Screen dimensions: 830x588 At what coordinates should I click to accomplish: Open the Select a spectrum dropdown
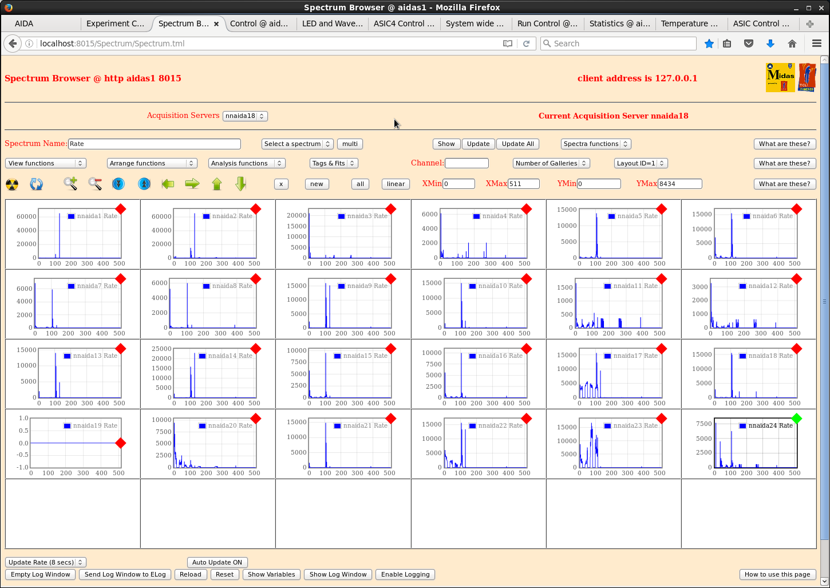coord(297,144)
